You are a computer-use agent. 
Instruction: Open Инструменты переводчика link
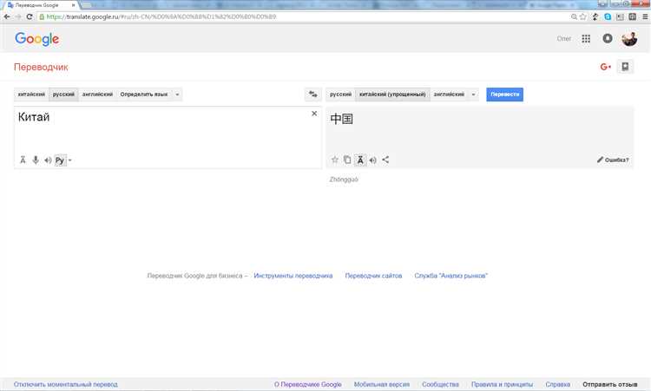[x=293, y=276]
